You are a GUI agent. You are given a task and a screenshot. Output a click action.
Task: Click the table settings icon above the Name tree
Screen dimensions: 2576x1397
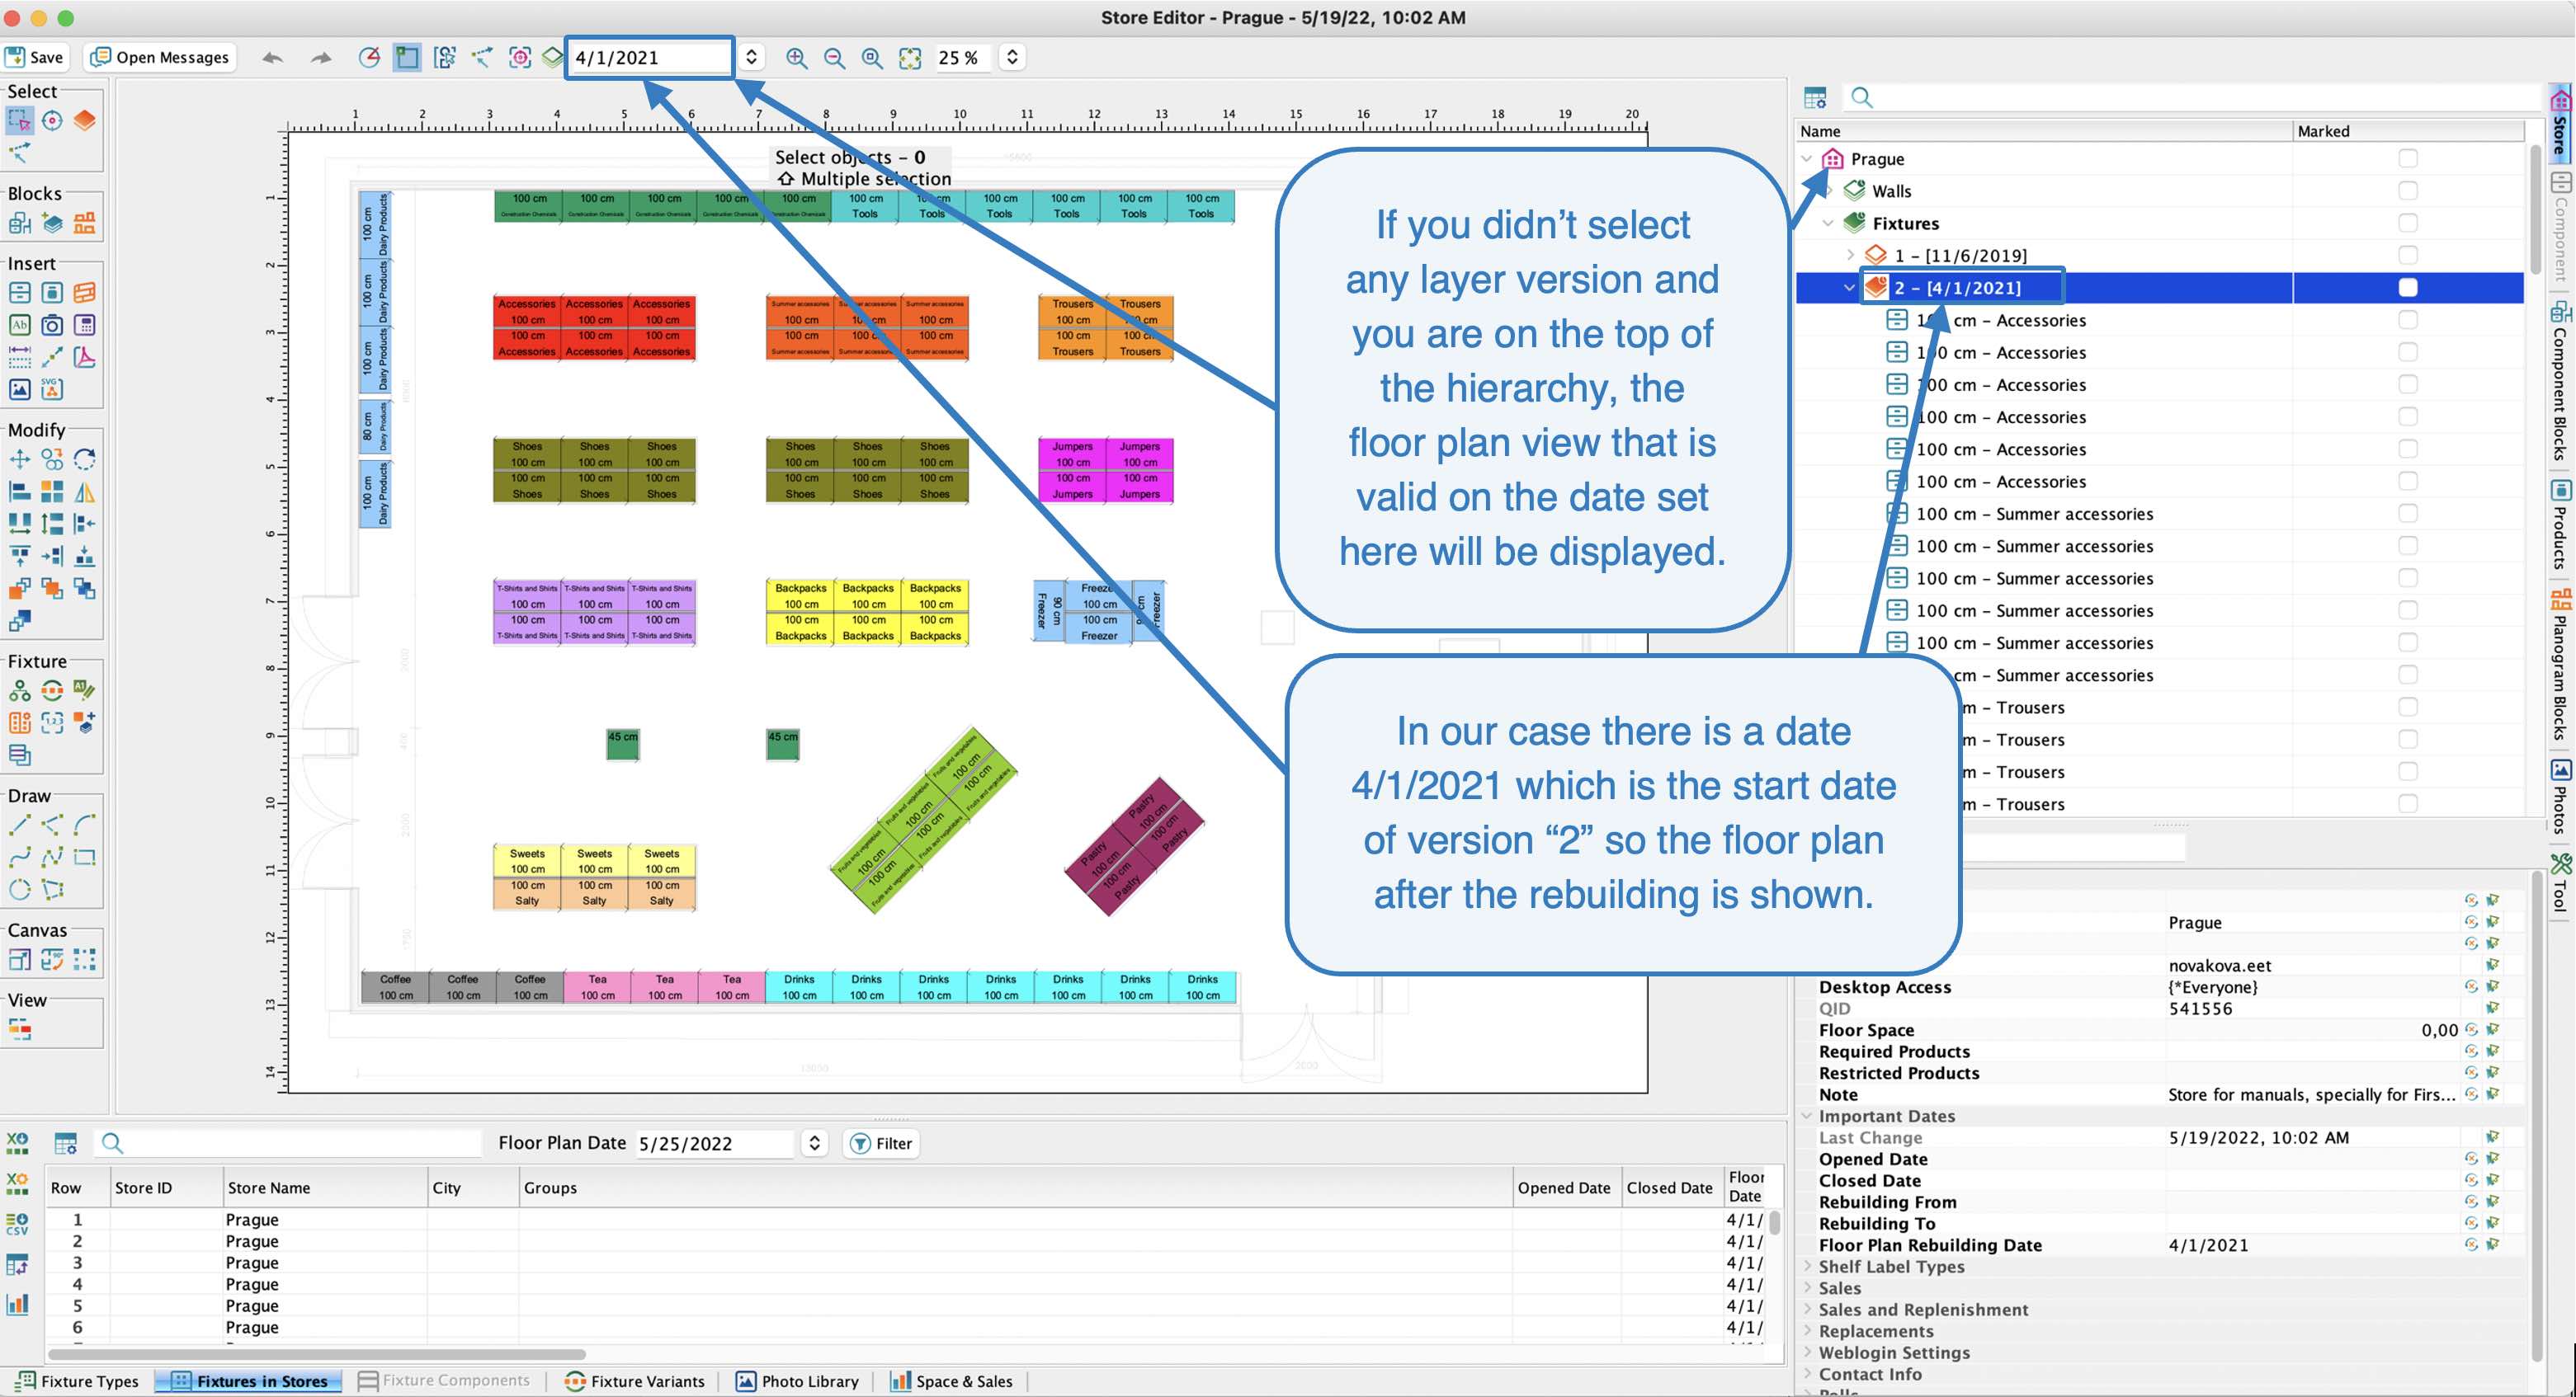[1815, 97]
